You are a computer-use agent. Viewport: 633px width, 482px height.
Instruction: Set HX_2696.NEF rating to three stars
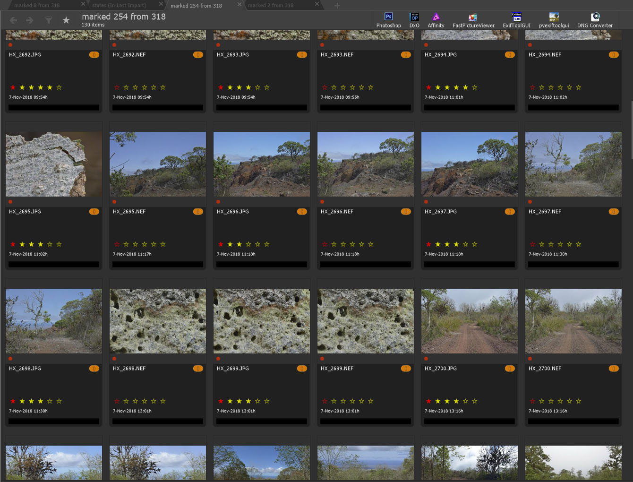click(x=352, y=244)
